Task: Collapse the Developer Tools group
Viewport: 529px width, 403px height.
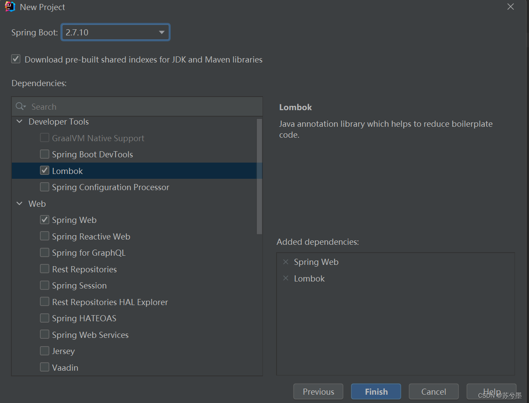Action: click(x=20, y=122)
